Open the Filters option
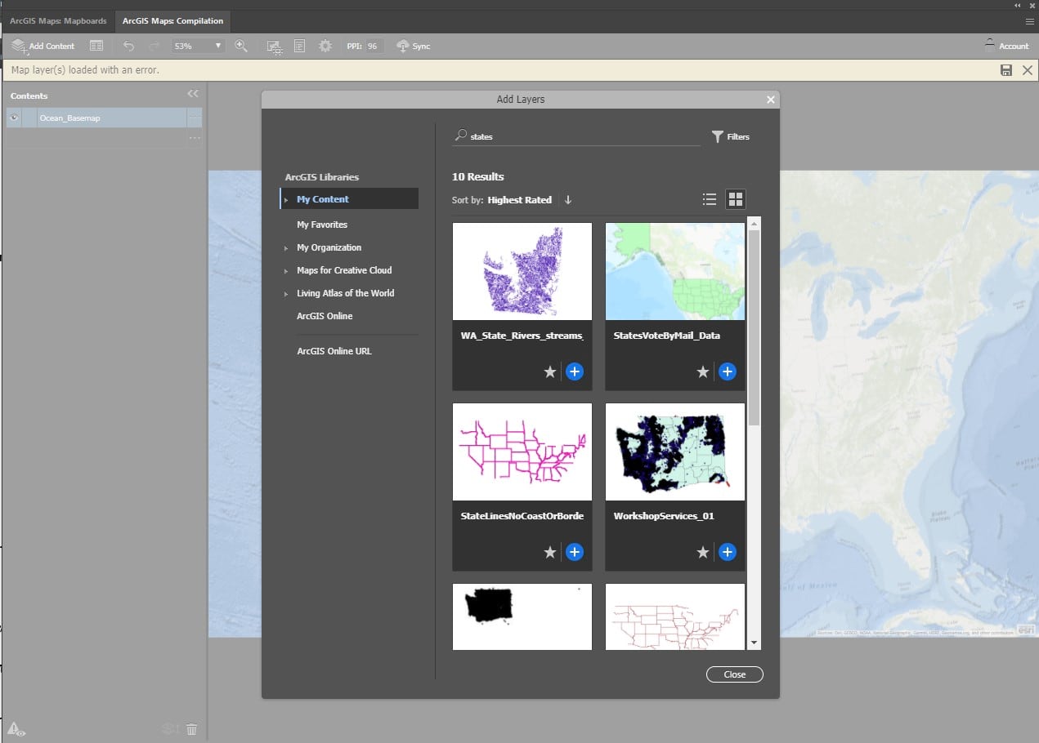The width and height of the screenshot is (1039, 743). click(730, 136)
